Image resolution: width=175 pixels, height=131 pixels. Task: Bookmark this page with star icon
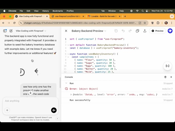click(x=145, y=23)
